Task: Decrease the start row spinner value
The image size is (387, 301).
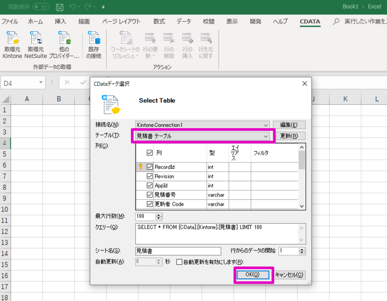Action: click(302, 253)
